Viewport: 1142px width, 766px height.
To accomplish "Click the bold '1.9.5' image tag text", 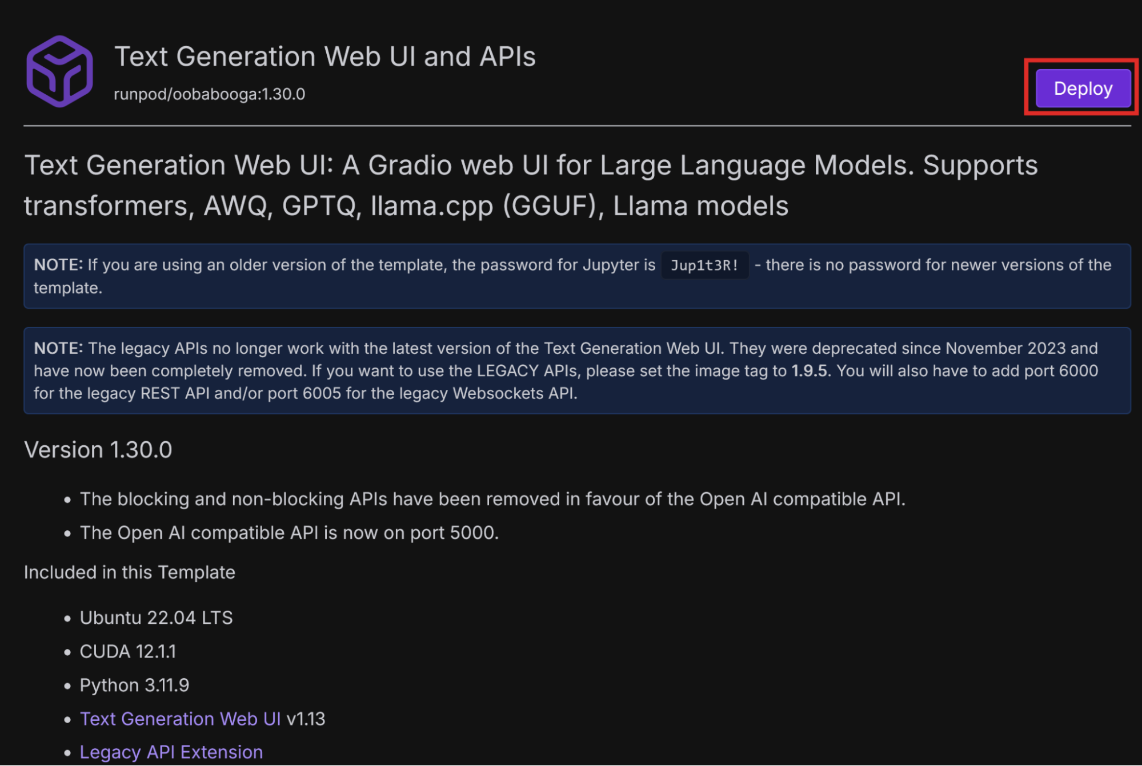I will click(809, 371).
